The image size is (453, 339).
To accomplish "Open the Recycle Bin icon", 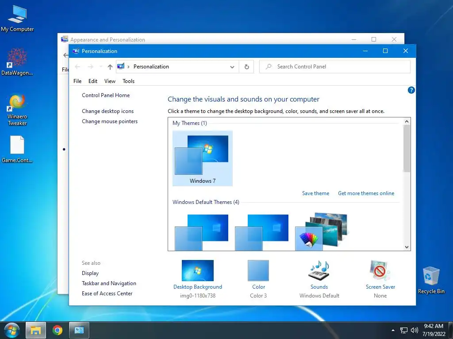I will [431, 280].
